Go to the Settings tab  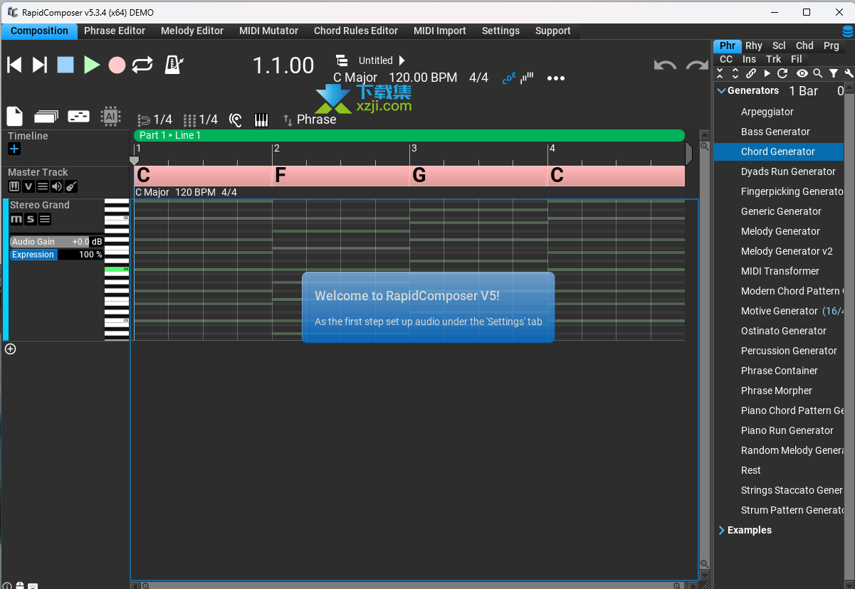[500, 31]
